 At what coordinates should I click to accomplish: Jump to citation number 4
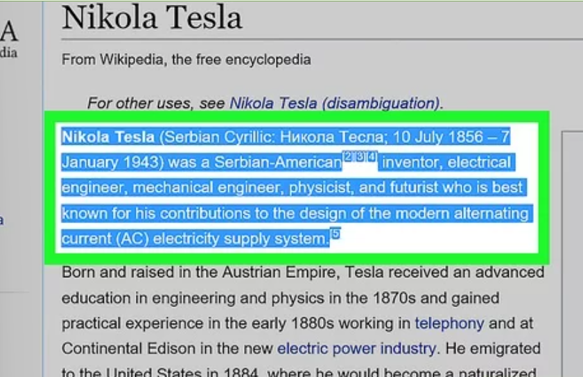tap(372, 157)
